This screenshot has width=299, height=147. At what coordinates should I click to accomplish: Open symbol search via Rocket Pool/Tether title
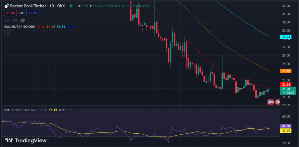tap(37, 6)
